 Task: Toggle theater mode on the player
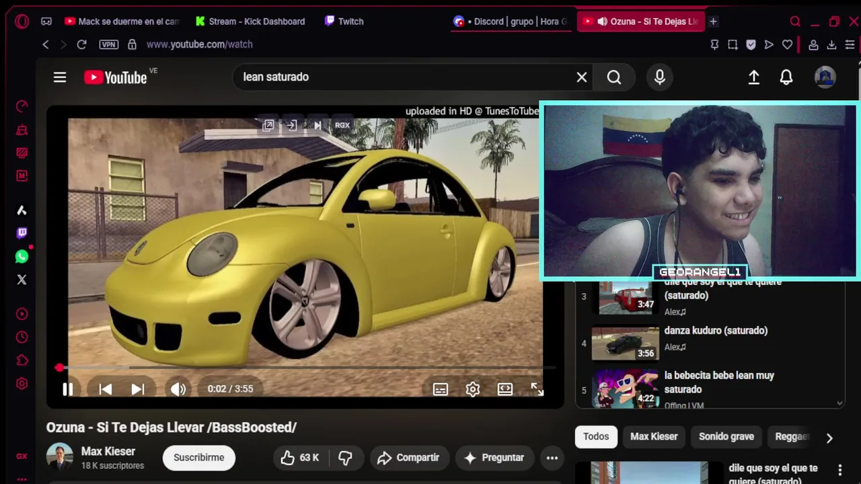(505, 389)
